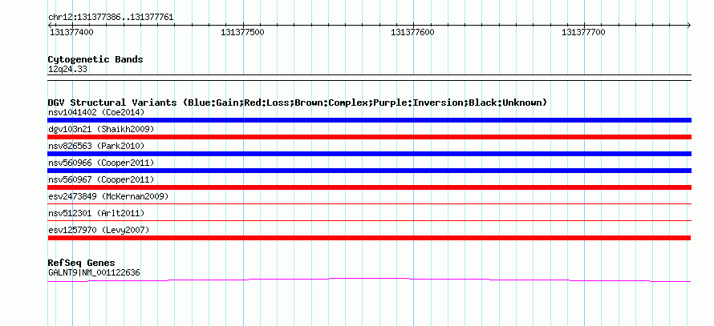The width and height of the screenshot is (714, 326).
Task: Select the esv2473849 (McKernan2009) label
Action: (108, 196)
